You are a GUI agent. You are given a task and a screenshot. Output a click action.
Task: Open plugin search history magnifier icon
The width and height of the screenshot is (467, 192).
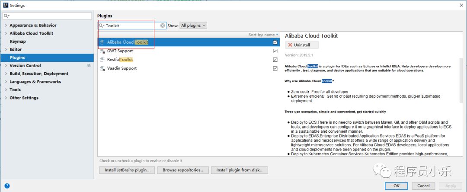[102, 26]
